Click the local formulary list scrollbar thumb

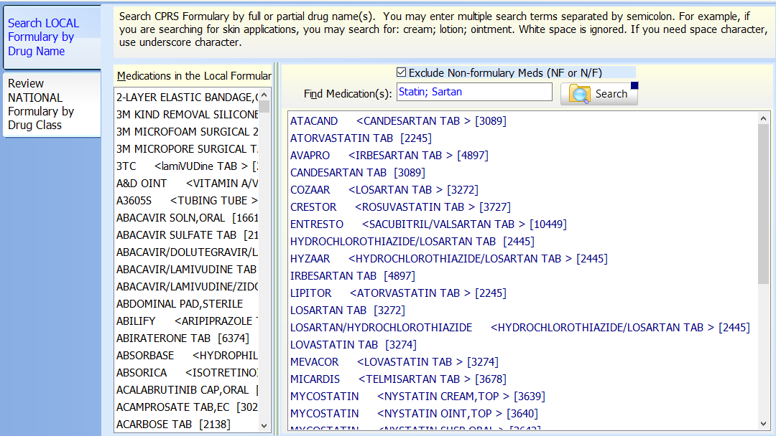(x=264, y=107)
